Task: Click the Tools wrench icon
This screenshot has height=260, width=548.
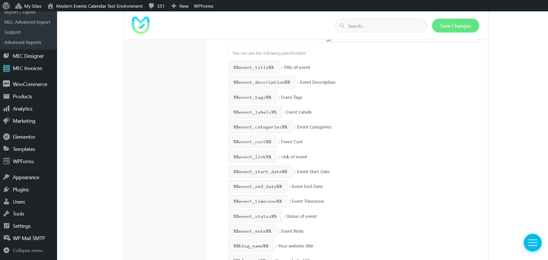Action: (x=6, y=214)
